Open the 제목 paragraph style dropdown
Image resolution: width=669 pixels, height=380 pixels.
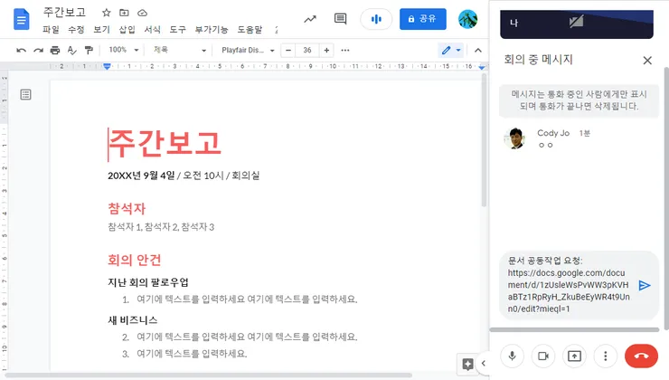click(x=179, y=50)
